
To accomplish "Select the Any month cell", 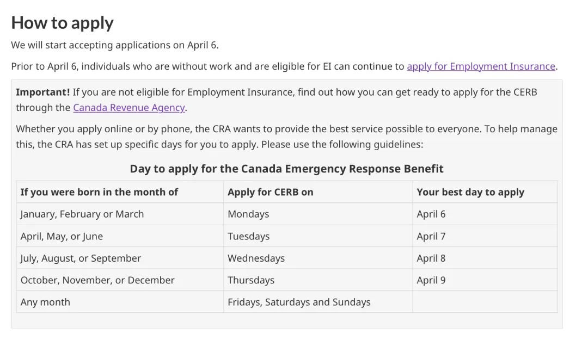I will click(x=120, y=302).
